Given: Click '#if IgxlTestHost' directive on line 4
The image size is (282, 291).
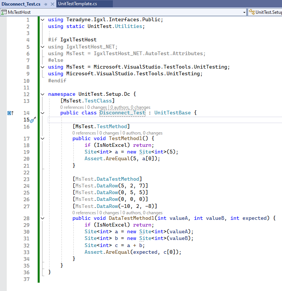Looking at the screenshot, I should tap(72, 40).
